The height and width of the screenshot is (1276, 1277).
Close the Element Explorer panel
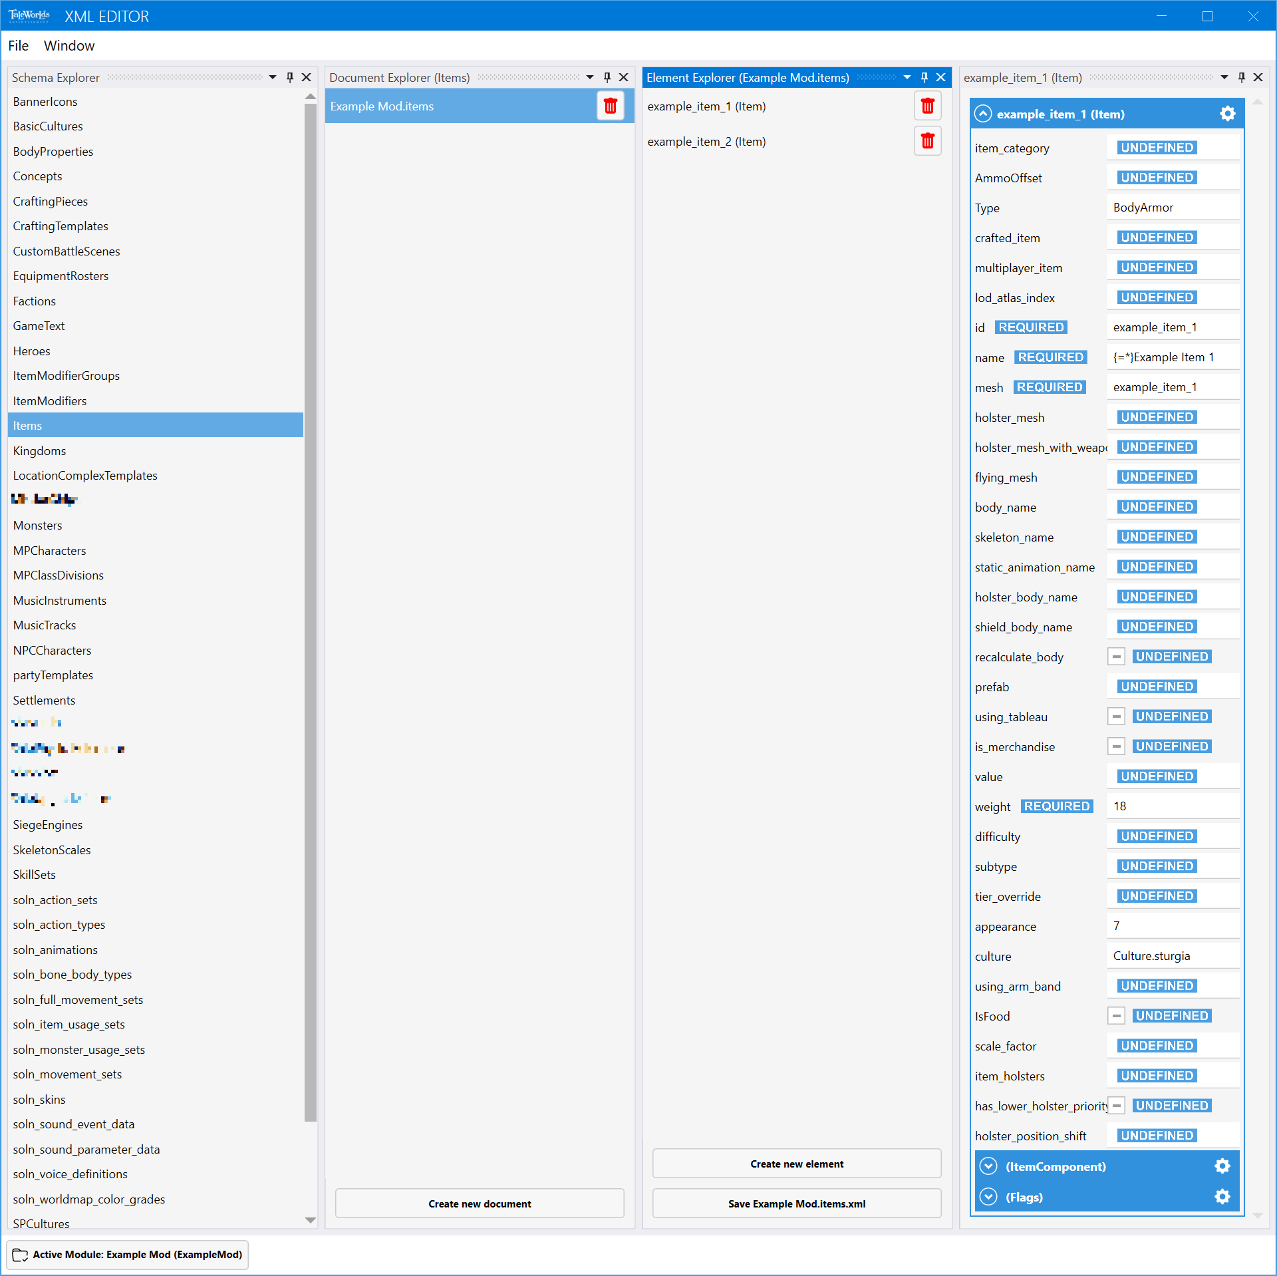pyautogui.click(x=941, y=77)
